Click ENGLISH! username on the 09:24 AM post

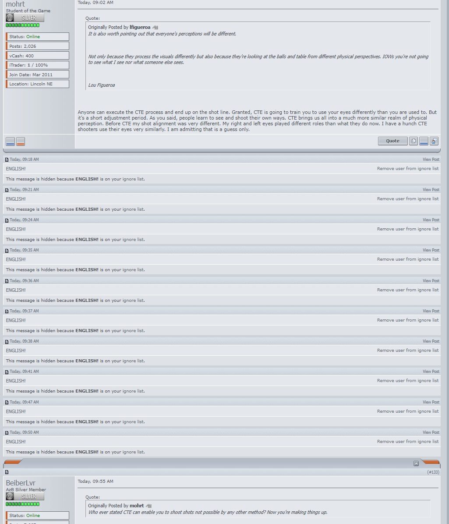pos(16,229)
